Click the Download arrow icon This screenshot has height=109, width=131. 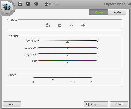[47, 4]
